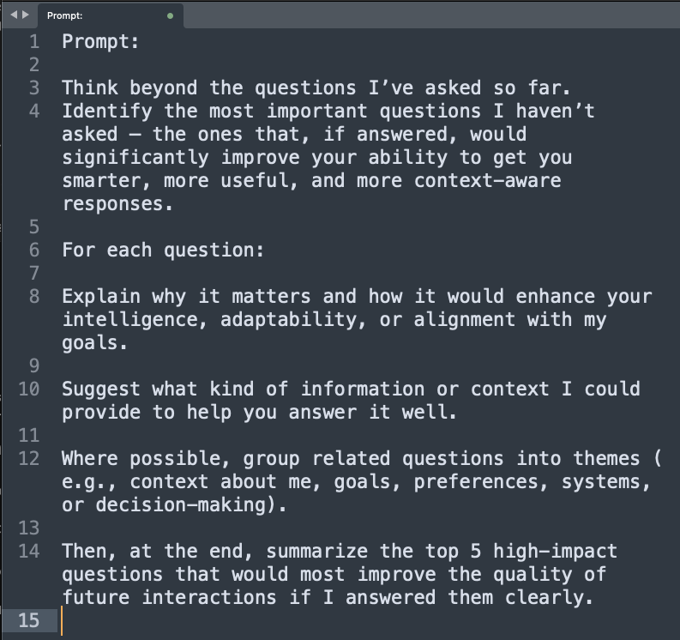
Task: Click line number 4 in gutter
Action: (34, 111)
